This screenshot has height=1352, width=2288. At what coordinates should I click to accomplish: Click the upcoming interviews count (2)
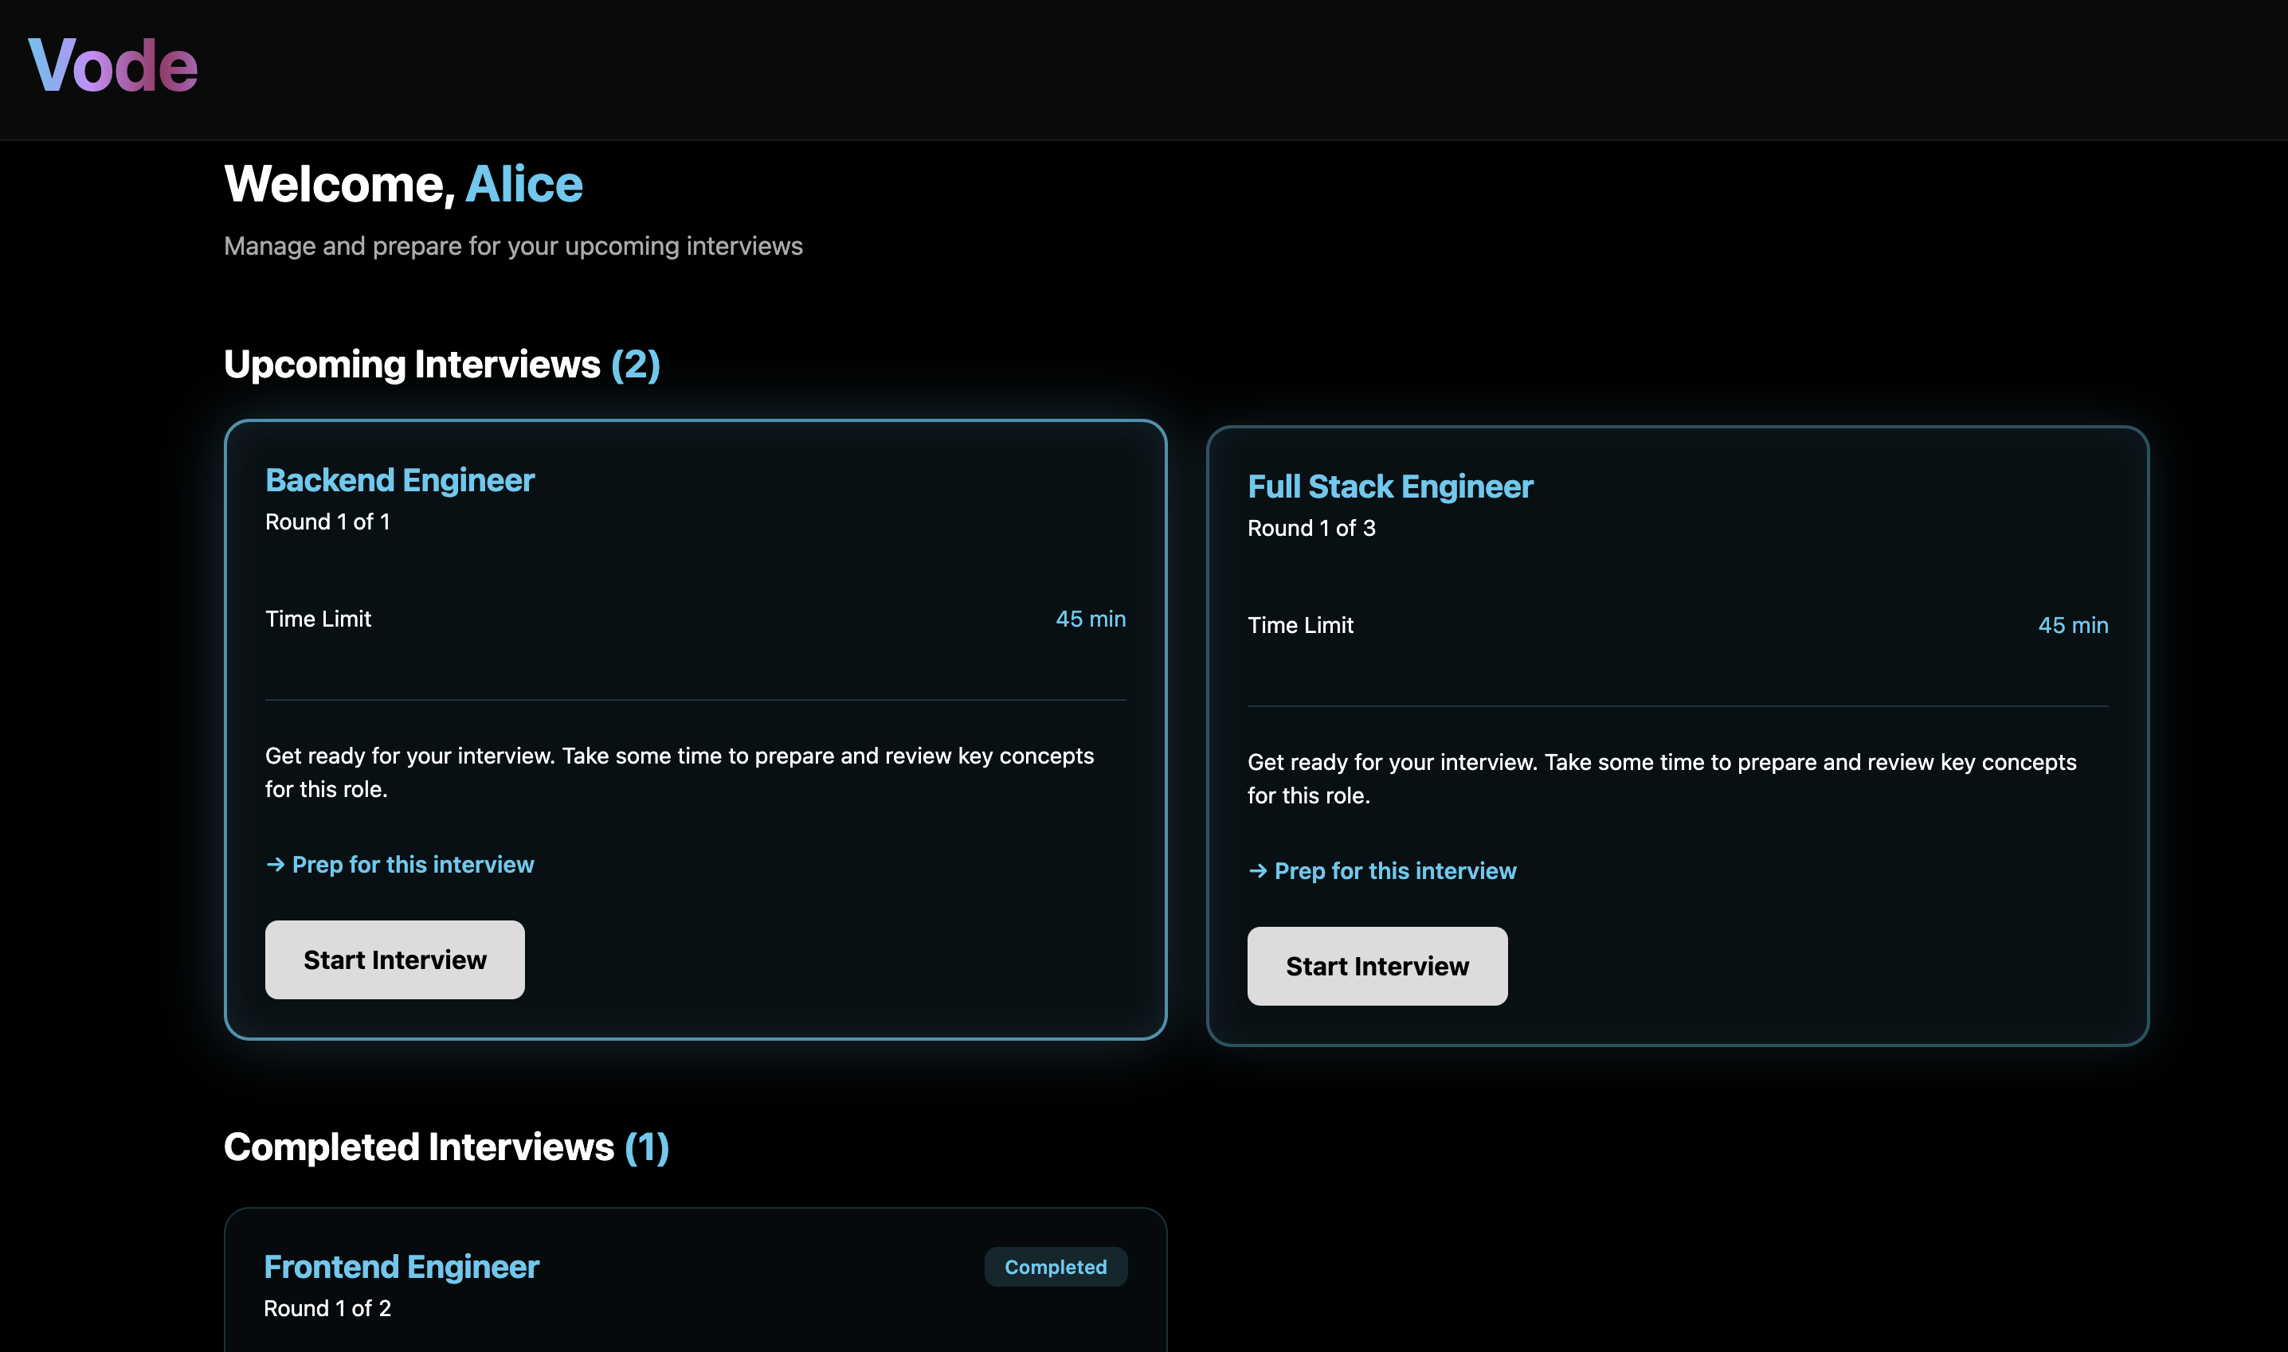pyautogui.click(x=636, y=365)
